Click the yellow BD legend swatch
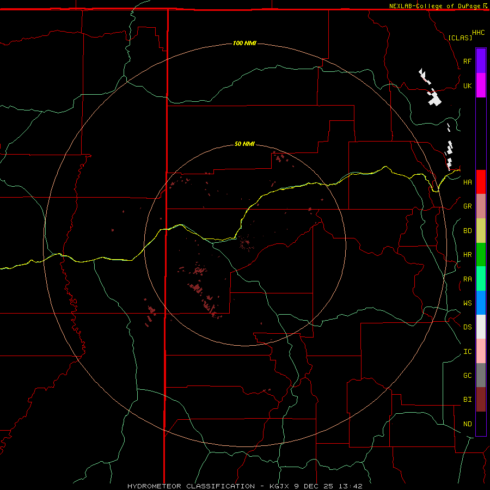 point(481,231)
